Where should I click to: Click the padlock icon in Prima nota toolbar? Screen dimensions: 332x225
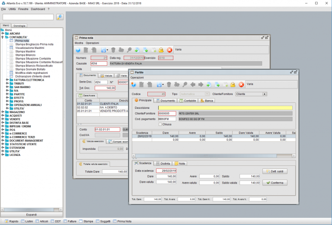[x=161, y=50]
